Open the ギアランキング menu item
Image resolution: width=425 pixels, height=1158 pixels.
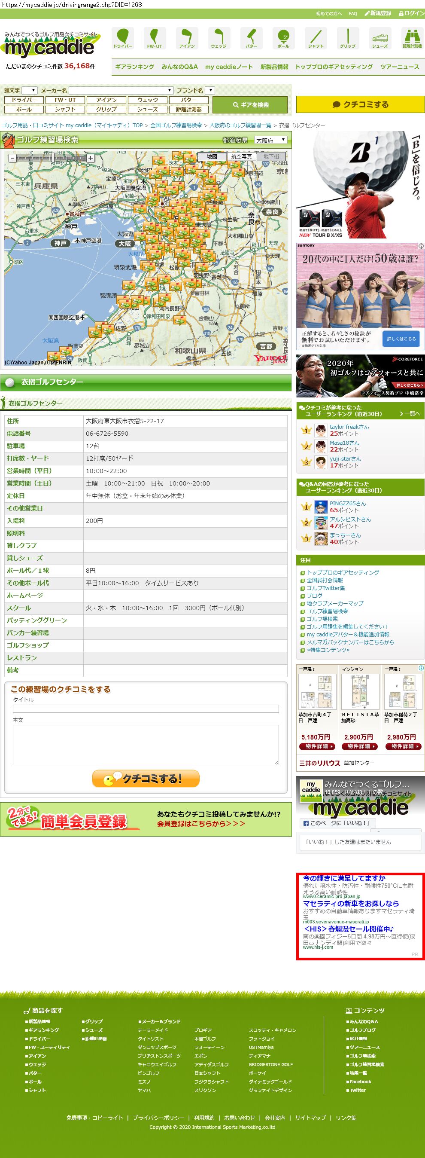(x=134, y=67)
